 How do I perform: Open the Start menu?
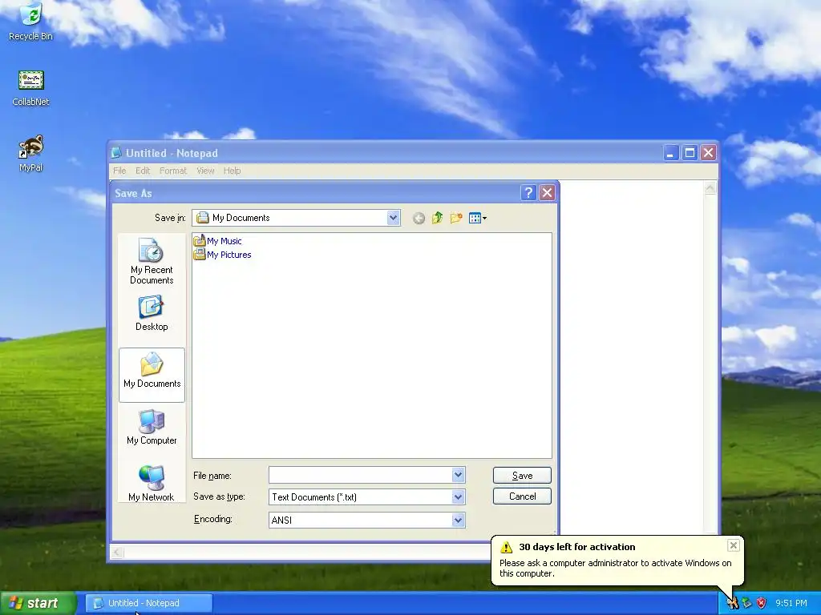[x=38, y=603]
